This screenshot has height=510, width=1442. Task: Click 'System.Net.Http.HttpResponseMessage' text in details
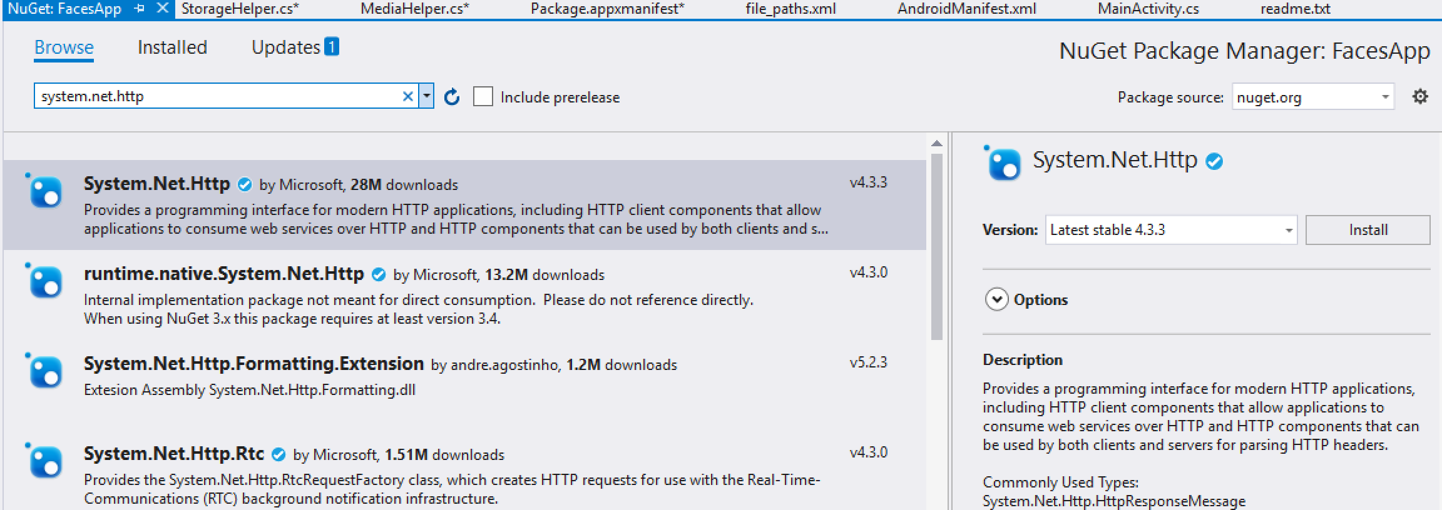(x=1114, y=501)
